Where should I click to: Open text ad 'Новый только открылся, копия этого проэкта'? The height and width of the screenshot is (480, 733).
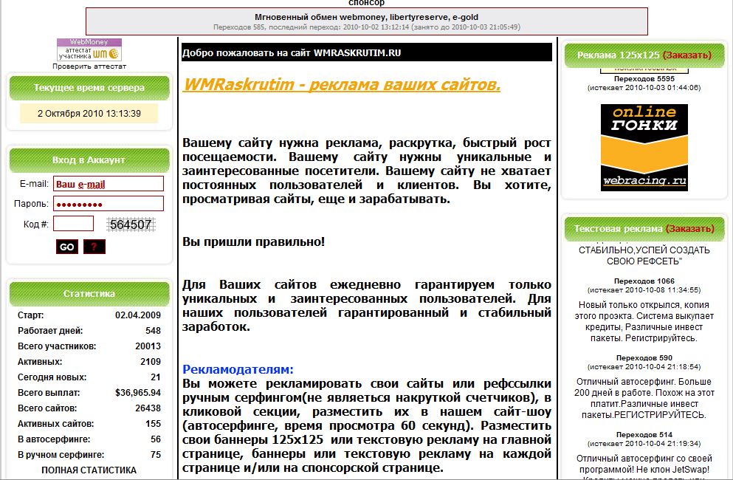click(644, 321)
